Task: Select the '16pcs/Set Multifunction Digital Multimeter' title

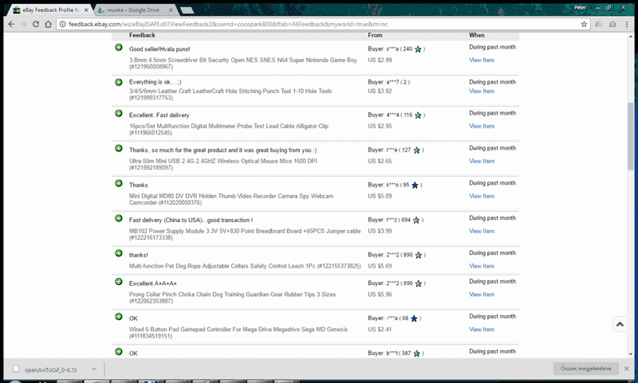Action: click(229, 129)
